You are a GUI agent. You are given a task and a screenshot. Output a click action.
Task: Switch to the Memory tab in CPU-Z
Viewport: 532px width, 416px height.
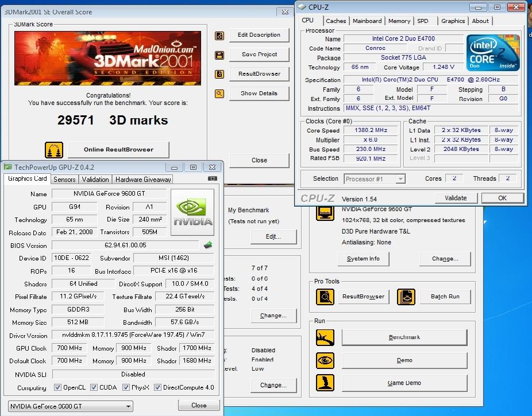[x=399, y=21]
